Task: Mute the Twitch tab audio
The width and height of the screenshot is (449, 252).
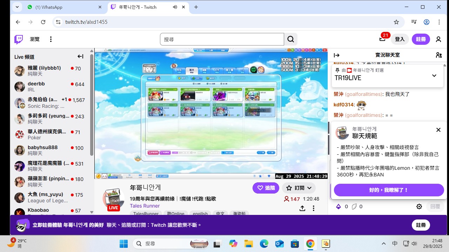Action: coord(175,7)
